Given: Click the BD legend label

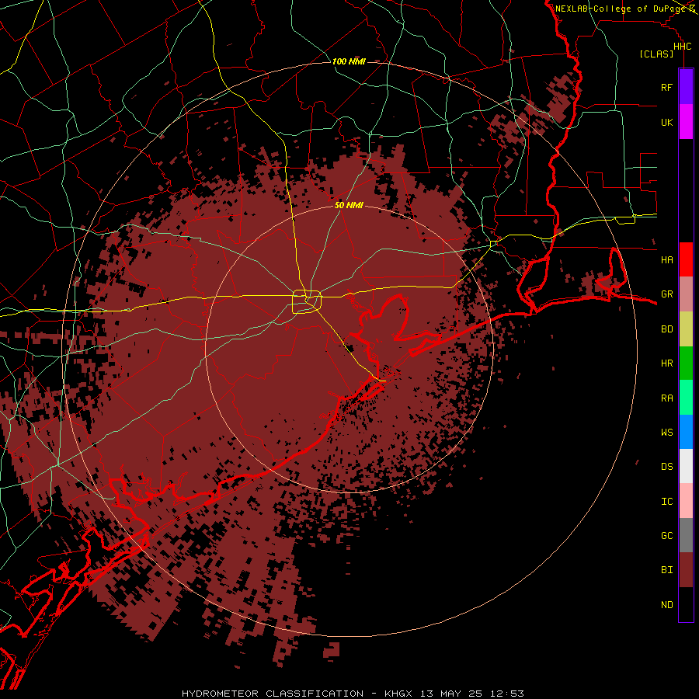Looking at the screenshot, I should [666, 329].
